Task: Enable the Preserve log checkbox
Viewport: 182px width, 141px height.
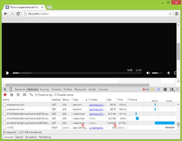Action: click(36, 95)
